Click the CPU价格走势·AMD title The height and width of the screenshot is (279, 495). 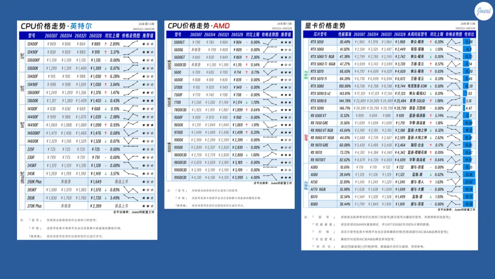[x=198, y=26]
